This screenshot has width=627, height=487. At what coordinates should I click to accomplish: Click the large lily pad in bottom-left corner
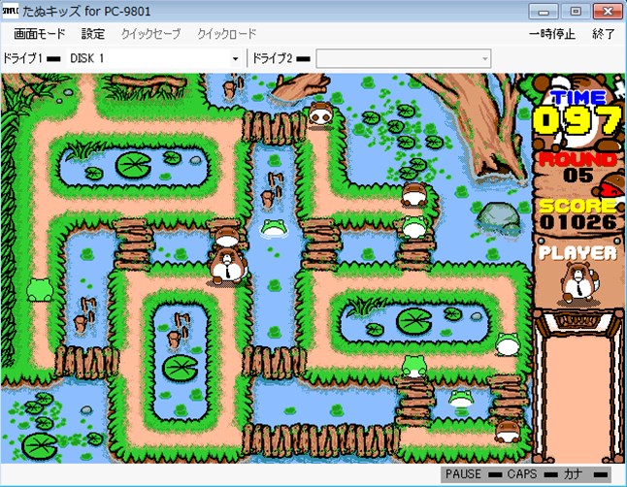tap(40, 446)
